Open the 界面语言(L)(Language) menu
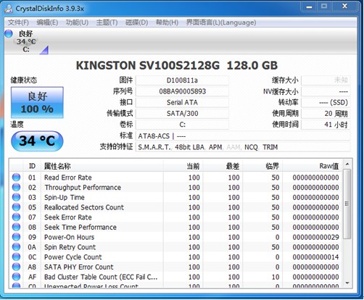 pyautogui.click(x=221, y=22)
